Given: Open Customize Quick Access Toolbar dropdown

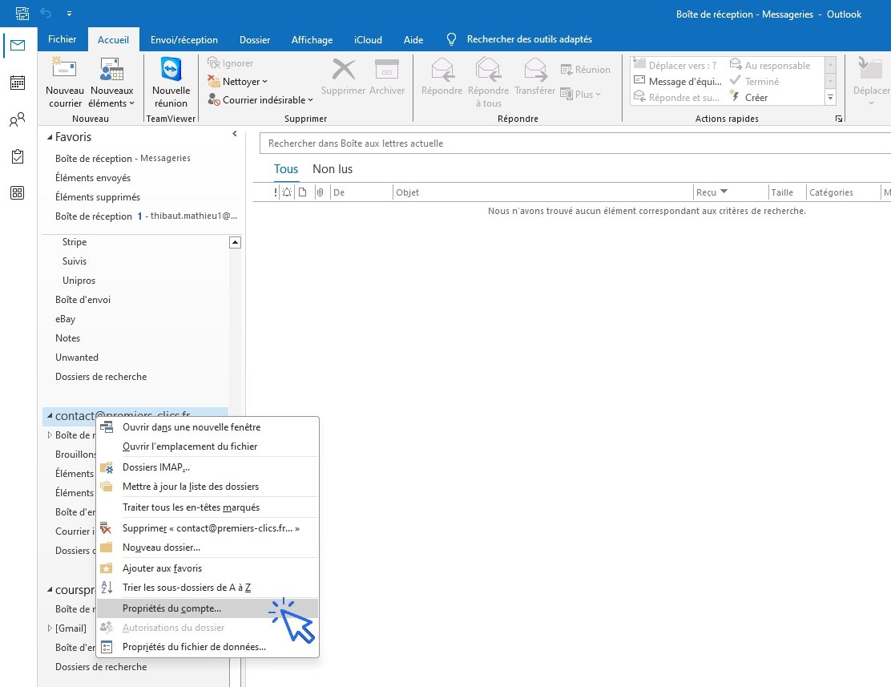Looking at the screenshot, I should click(69, 13).
